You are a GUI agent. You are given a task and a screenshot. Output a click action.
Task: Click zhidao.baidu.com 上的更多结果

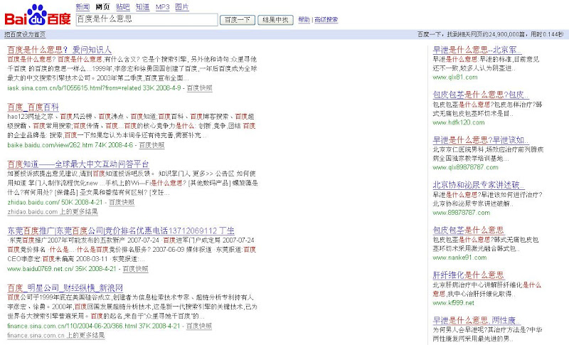pyautogui.click(x=53, y=211)
